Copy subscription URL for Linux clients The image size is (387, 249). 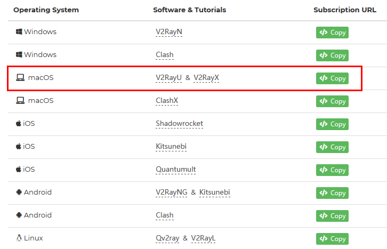(332, 239)
